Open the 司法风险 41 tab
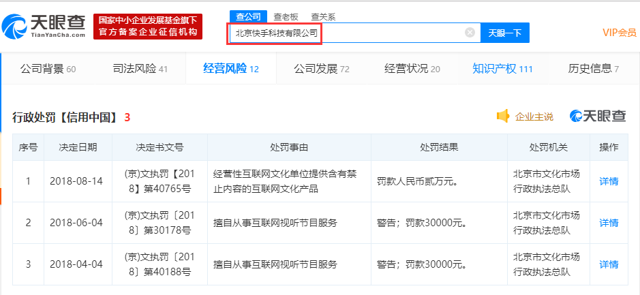Image resolution: width=640 pixels, height=295 pixels. point(140,69)
